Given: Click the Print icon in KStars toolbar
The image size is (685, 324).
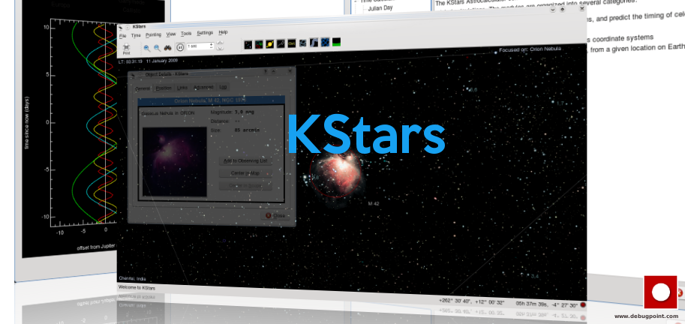Looking at the screenshot, I should click(x=126, y=49).
